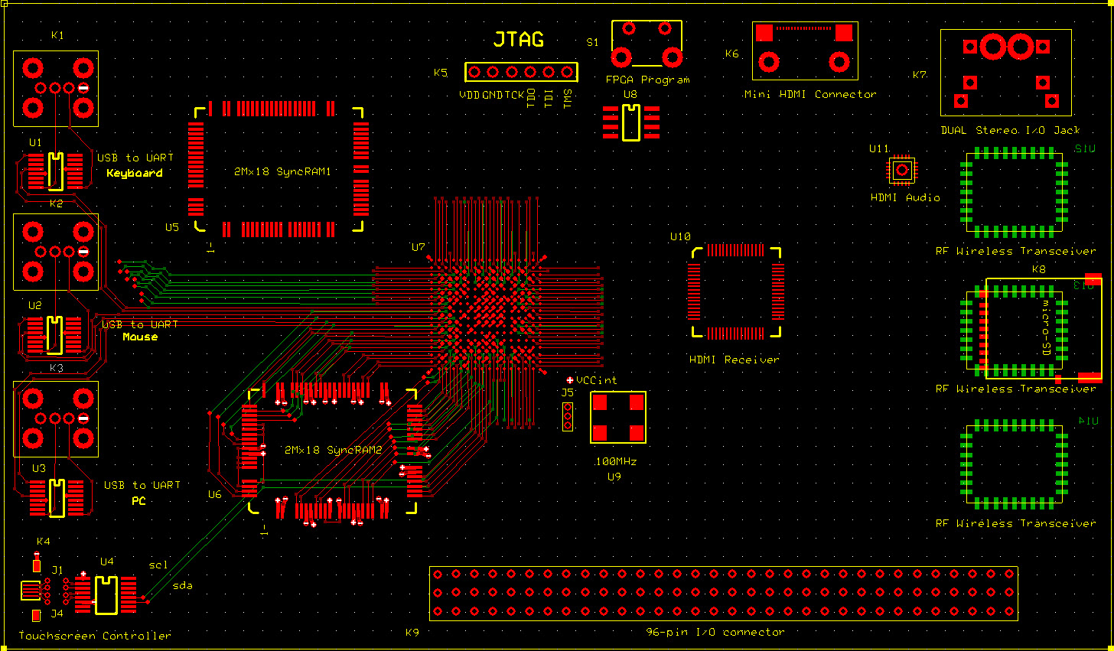Click the 2Mx18 SyncRAM1 chip U5

coord(278,170)
